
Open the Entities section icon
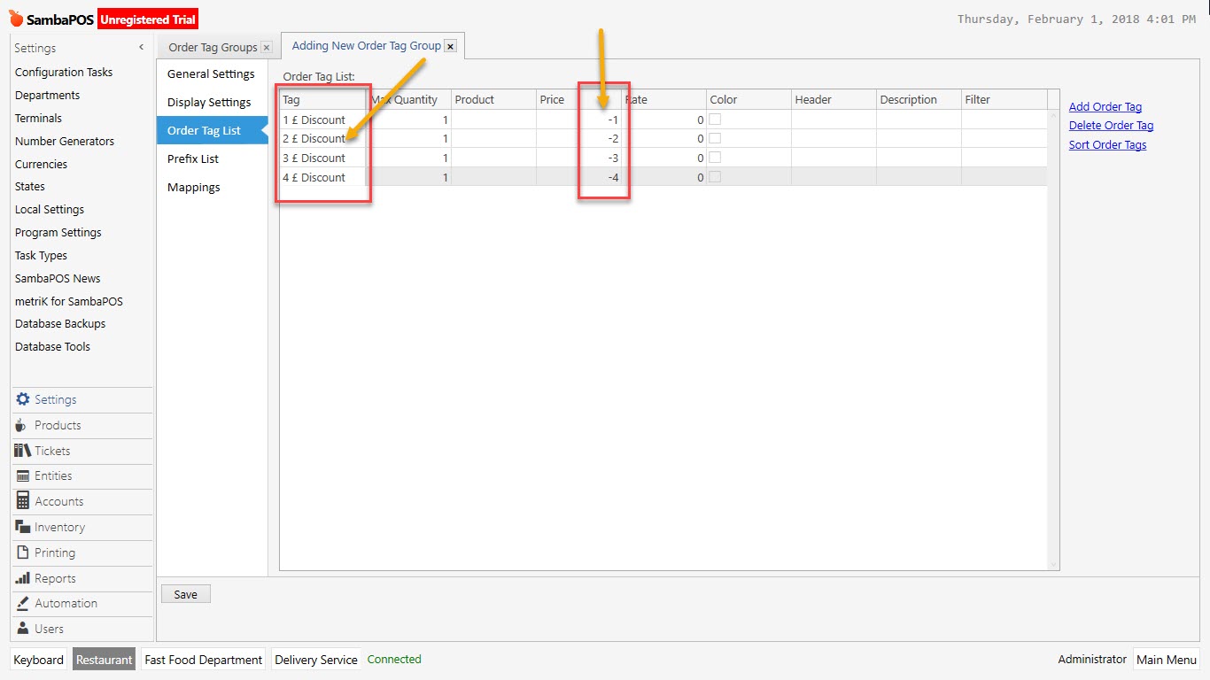(x=21, y=475)
